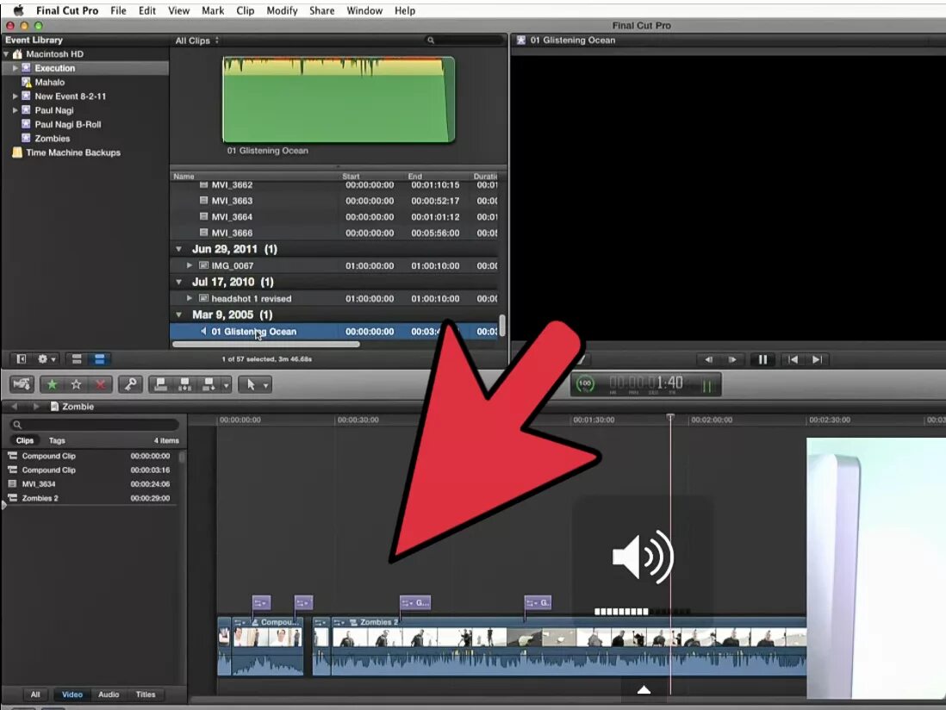Image resolution: width=946 pixels, height=710 pixels.
Task: Select first Compound Clip at 00:00:00:00
Action: pyautogui.click(x=89, y=456)
